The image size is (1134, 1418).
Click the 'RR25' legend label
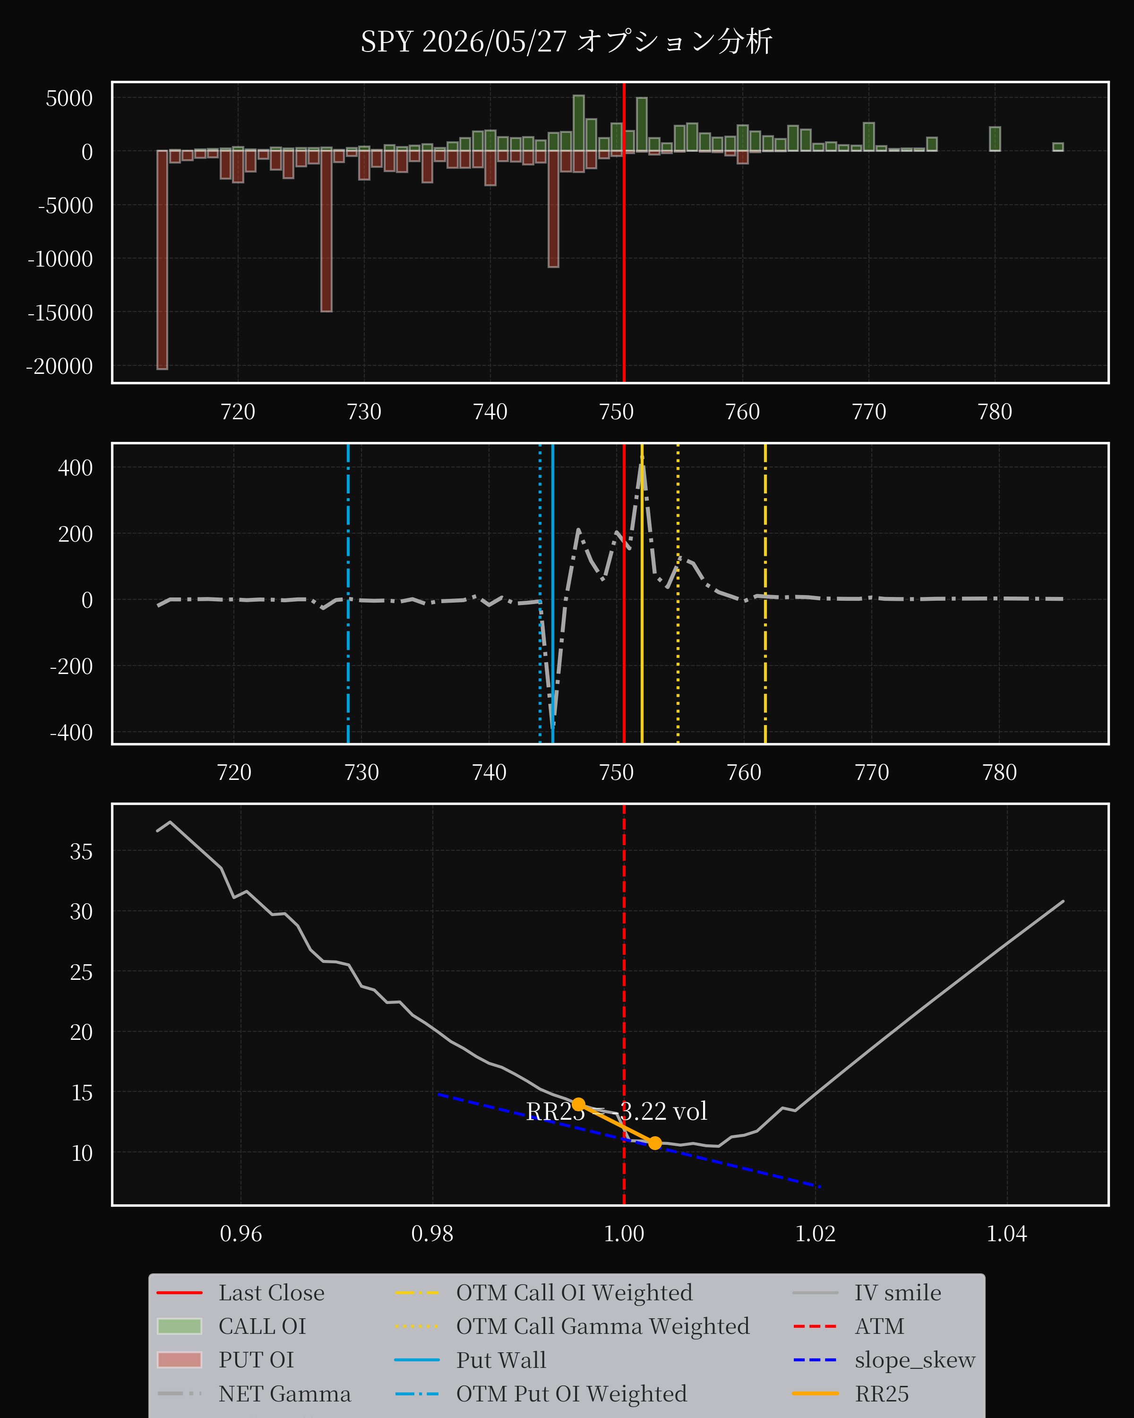pyautogui.click(x=882, y=1394)
